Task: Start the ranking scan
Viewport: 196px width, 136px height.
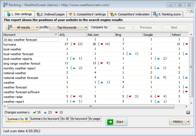Action: 117,121
